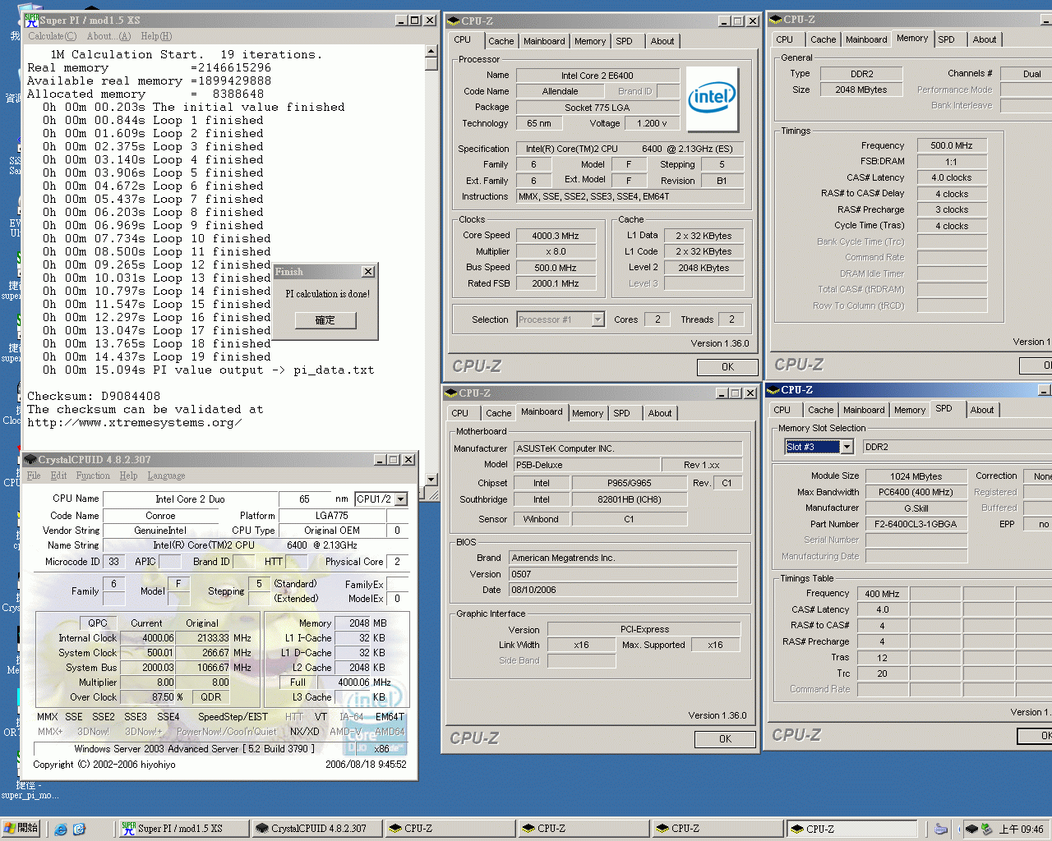Image resolution: width=1052 pixels, height=841 pixels.
Task: Click the chip-shaped system tray icon
Action: click(971, 829)
